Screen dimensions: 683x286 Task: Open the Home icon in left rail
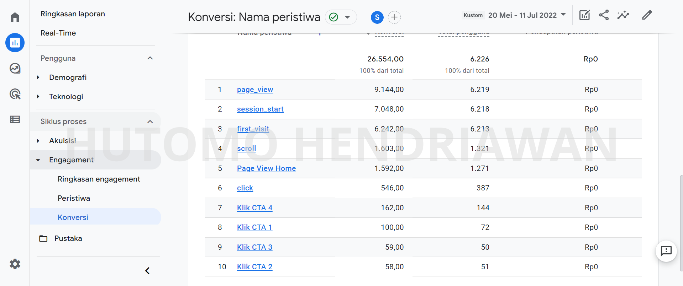[15, 17]
